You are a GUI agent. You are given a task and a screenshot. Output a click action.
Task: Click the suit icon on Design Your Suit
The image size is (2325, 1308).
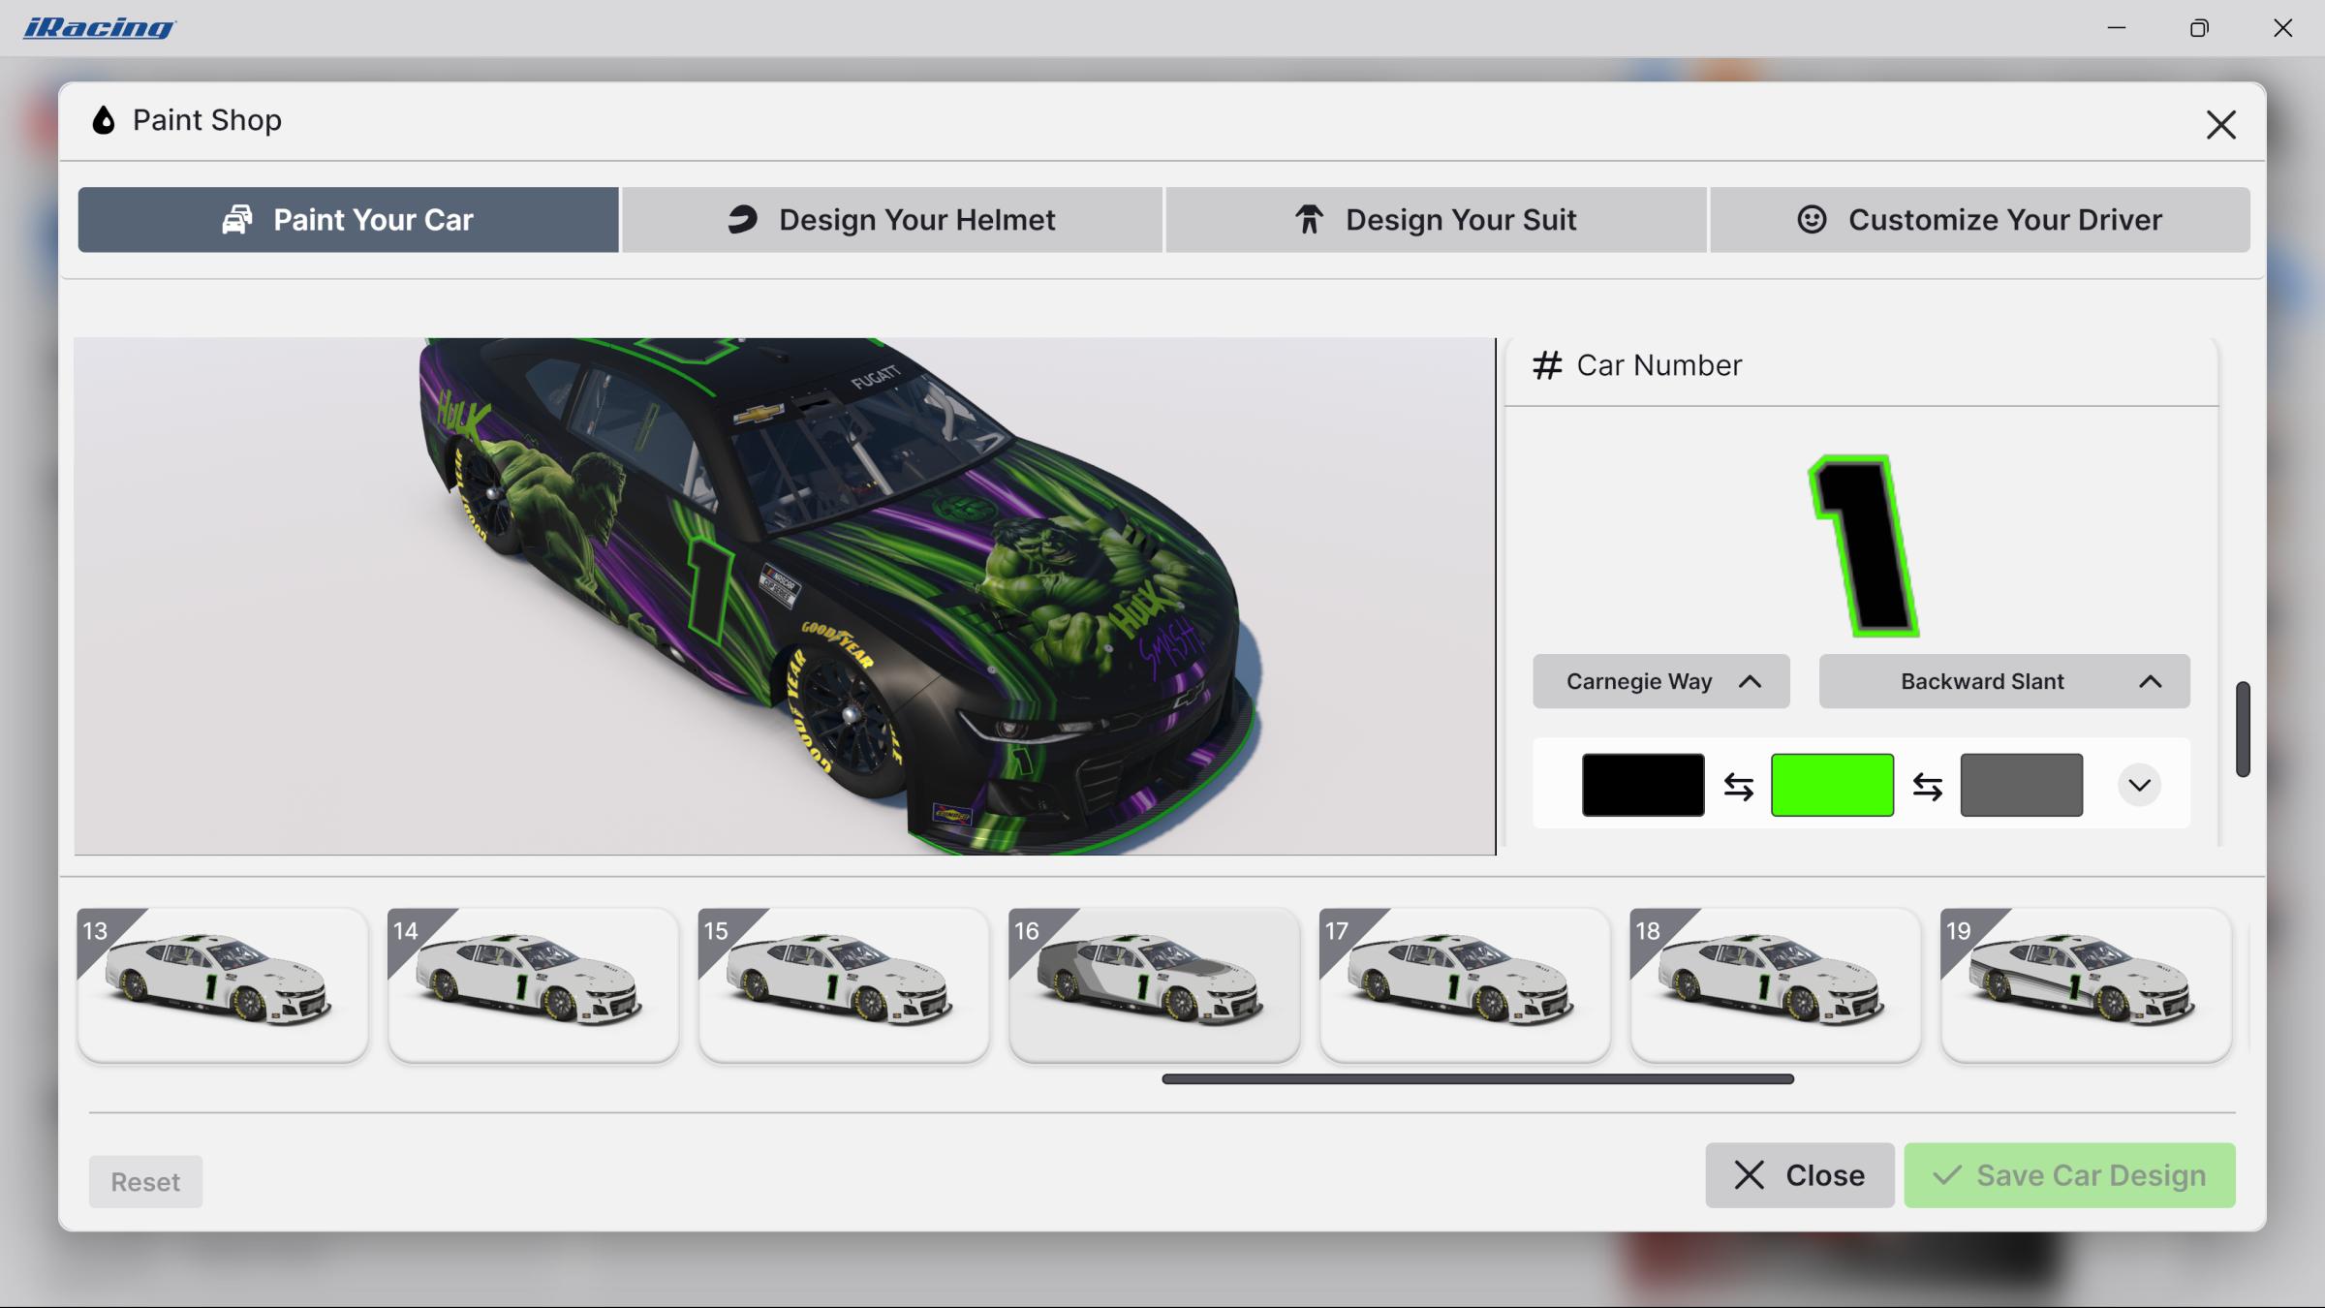coord(1307,219)
